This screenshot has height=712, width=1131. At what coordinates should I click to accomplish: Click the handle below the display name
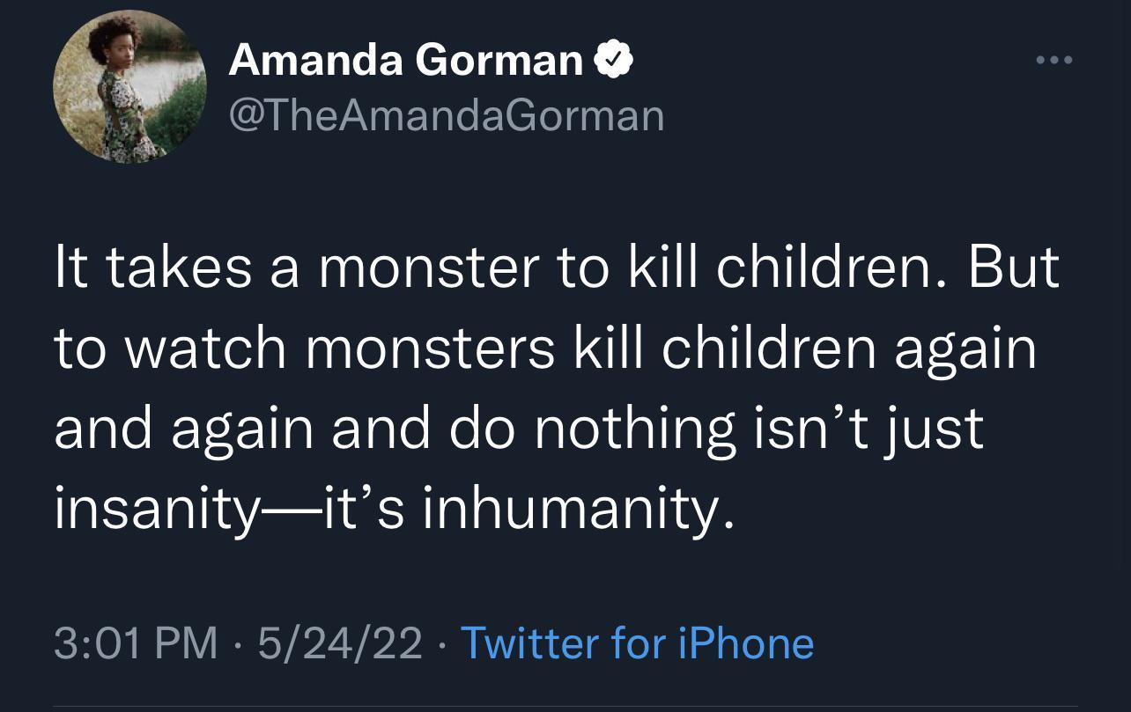[446, 114]
